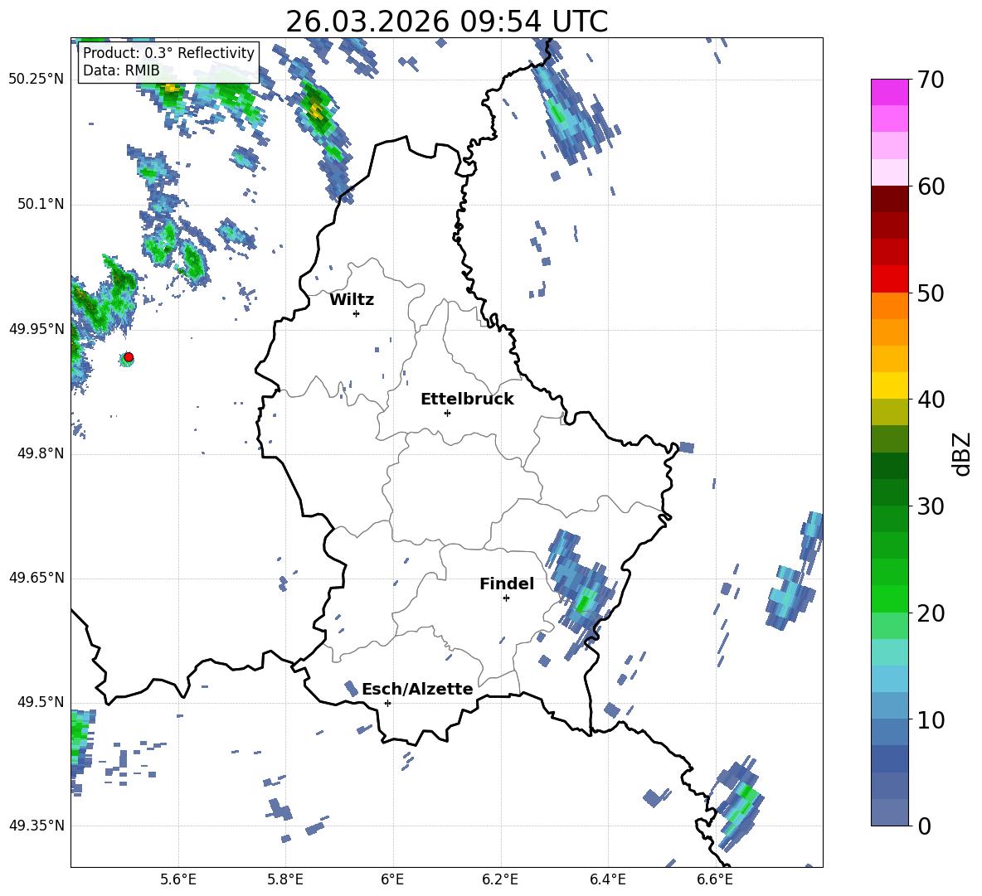This screenshot has width=982, height=896.
Task: Click the '6.4°E' longitude label
Action: 607,879
